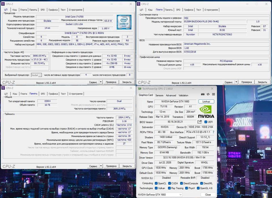
Task: Click the share BIOS export icon
Action: [x=200, y=122]
